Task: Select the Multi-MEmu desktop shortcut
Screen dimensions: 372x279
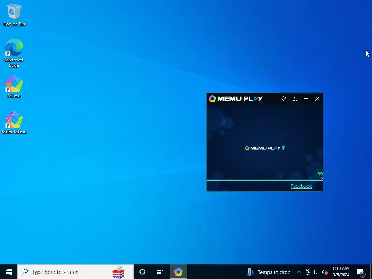Action: click(14, 122)
